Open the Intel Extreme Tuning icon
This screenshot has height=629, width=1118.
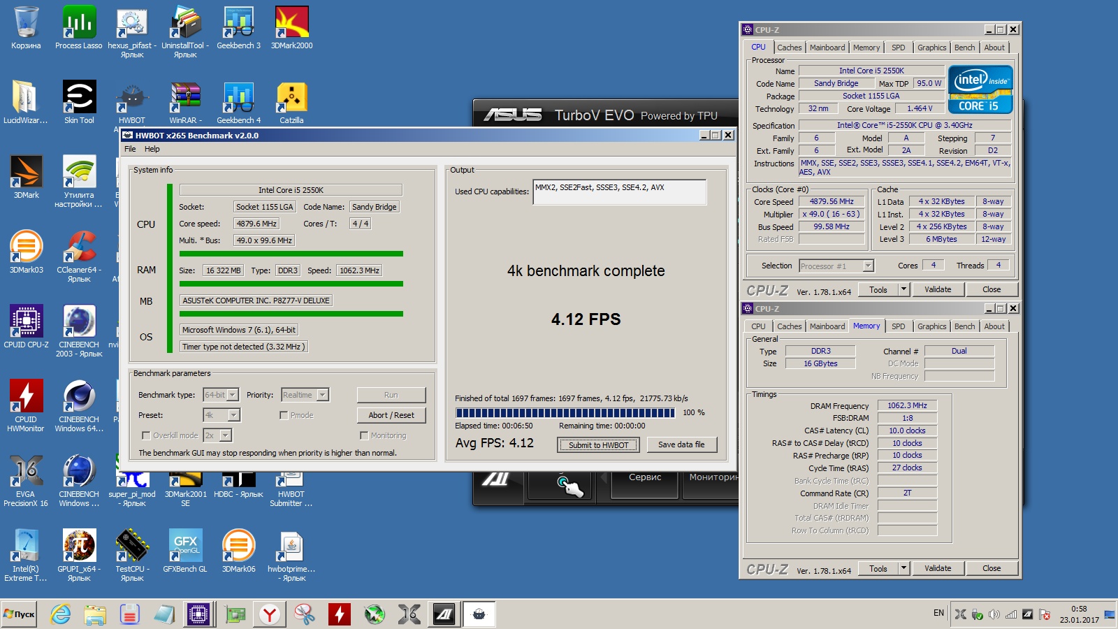(x=26, y=555)
